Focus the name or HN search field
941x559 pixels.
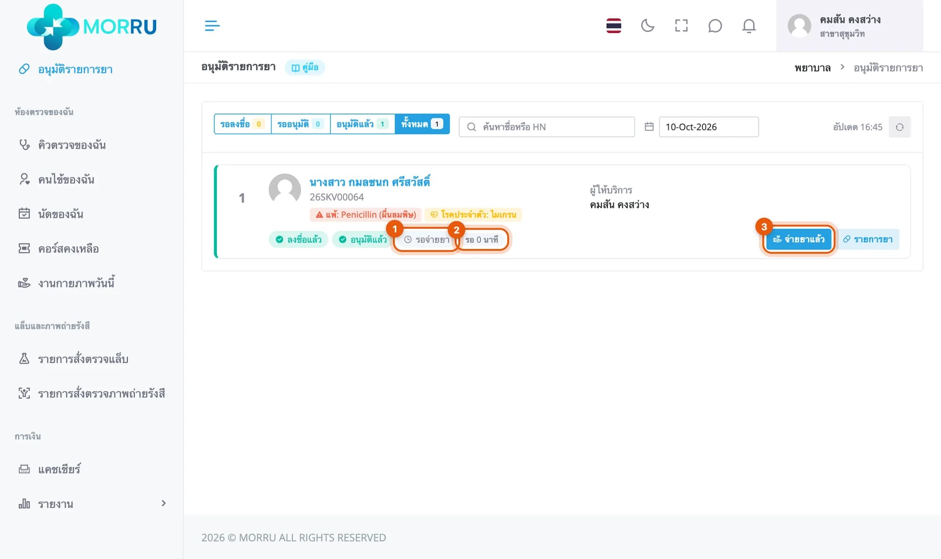coord(547,127)
